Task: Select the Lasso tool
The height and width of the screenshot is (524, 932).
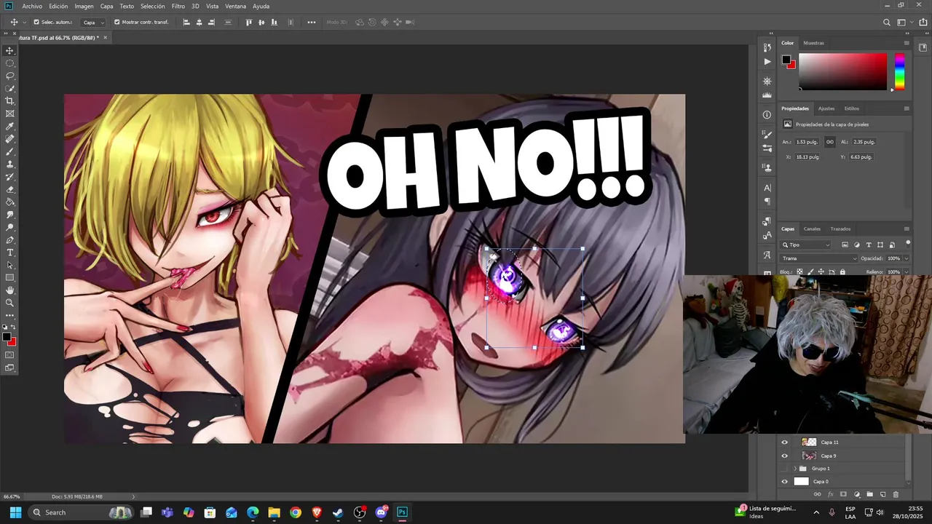Action: [x=10, y=76]
